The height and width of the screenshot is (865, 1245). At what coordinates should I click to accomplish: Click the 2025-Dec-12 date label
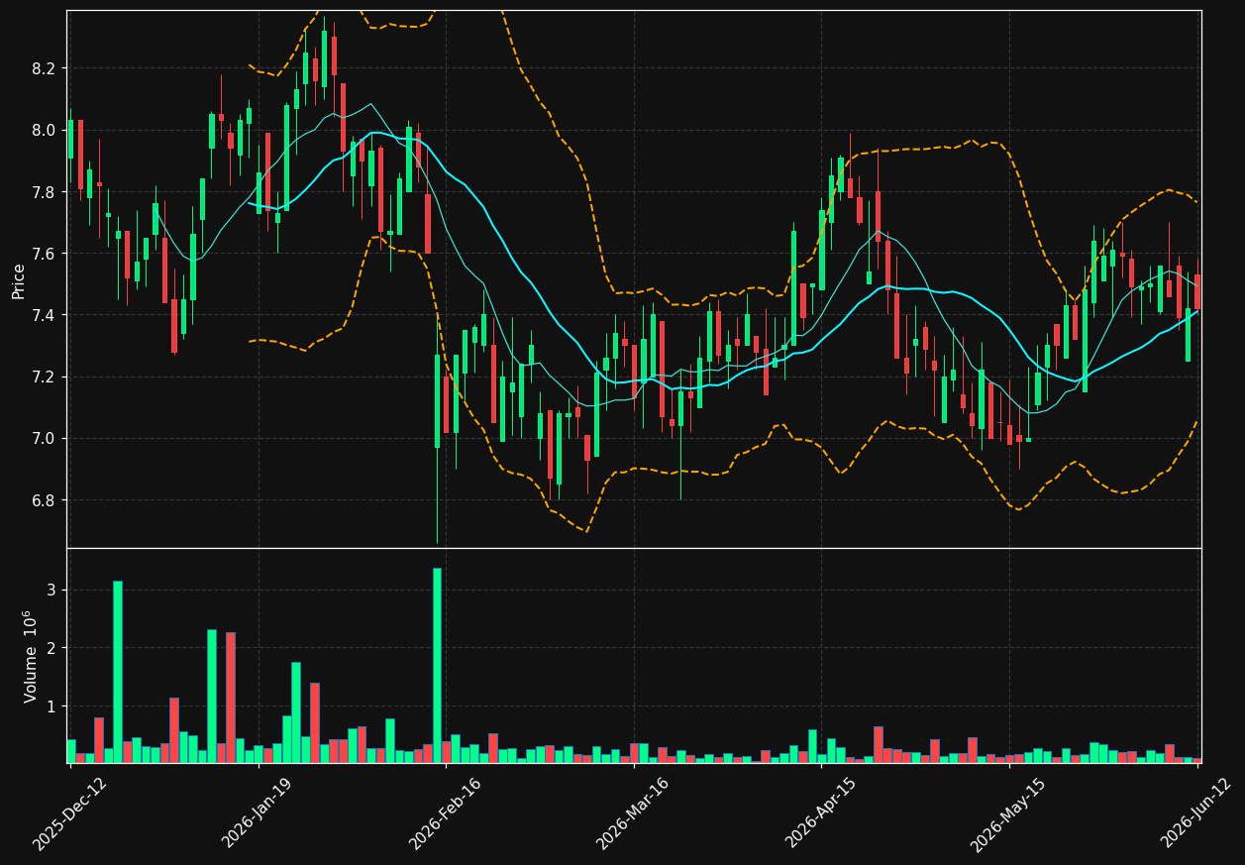coord(70,814)
